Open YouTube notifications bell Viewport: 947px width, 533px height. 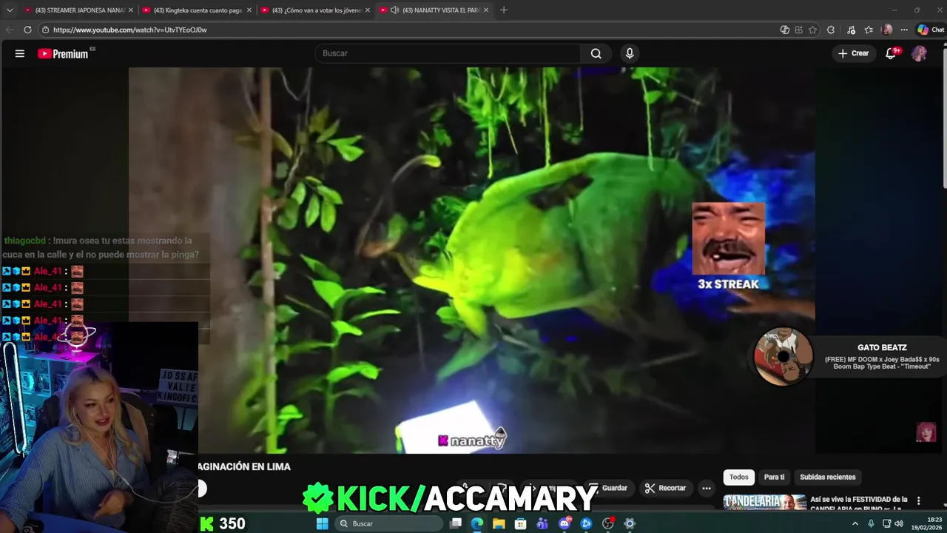tap(891, 53)
